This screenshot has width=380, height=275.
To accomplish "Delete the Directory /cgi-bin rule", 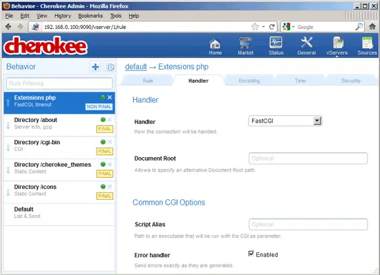I will pyautogui.click(x=110, y=142).
